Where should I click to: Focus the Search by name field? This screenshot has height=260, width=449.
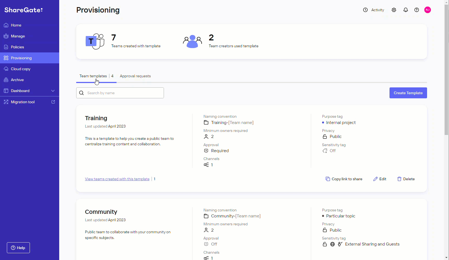pyautogui.click(x=120, y=93)
